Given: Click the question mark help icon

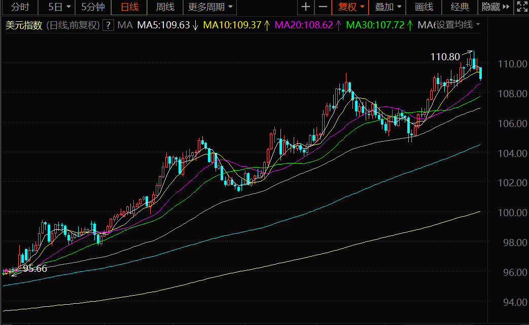Looking at the screenshot, I should coord(108,25).
